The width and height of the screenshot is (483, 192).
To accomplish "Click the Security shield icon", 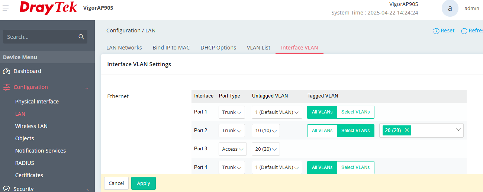I will [6, 189].
